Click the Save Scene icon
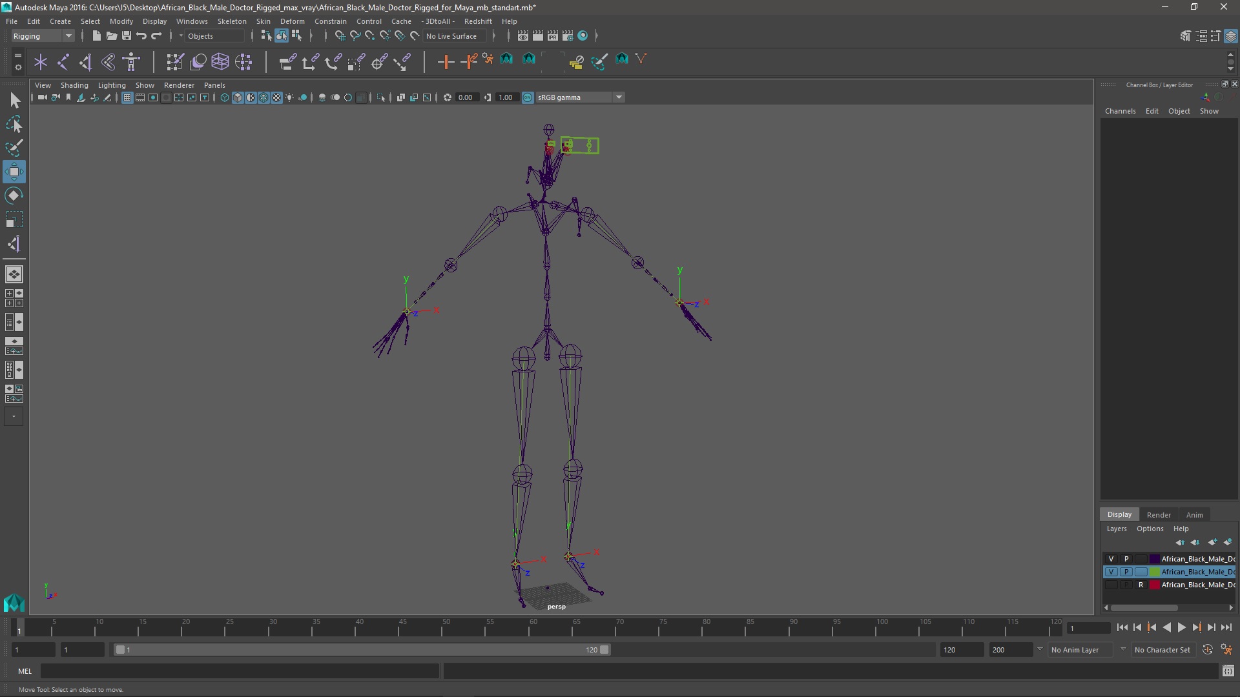The width and height of the screenshot is (1240, 697). click(x=127, y=36)
